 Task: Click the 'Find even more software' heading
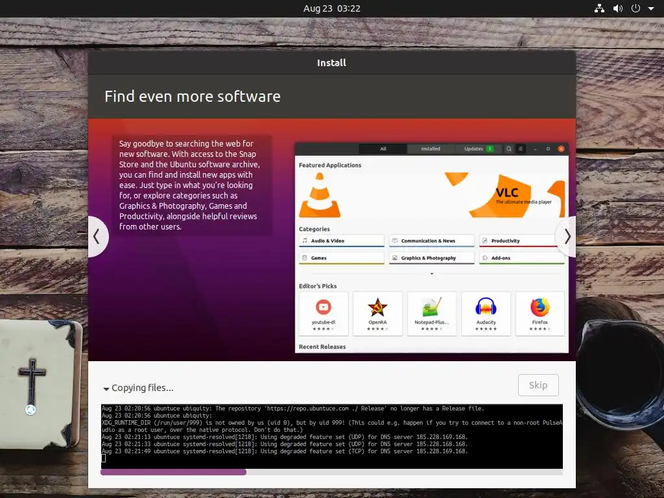[x=193, y=97]
